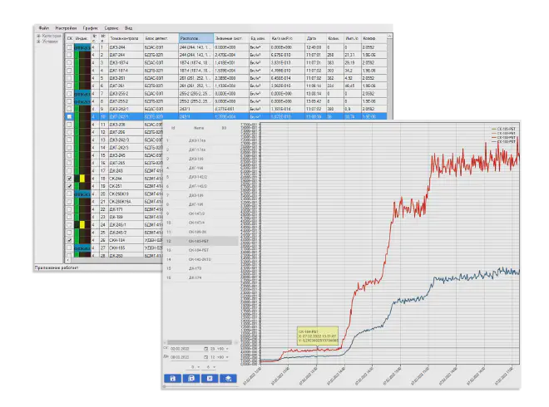Image resolution: width=549 pixels, height=407 pixels.
Task: Uncheck the checkbox for row 26 СКН-184
Action: pos(69,240)
